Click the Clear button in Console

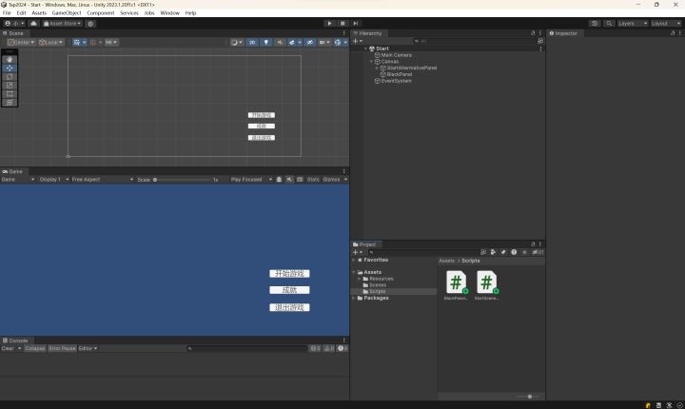pyautogui.click(x=8, y=348)
